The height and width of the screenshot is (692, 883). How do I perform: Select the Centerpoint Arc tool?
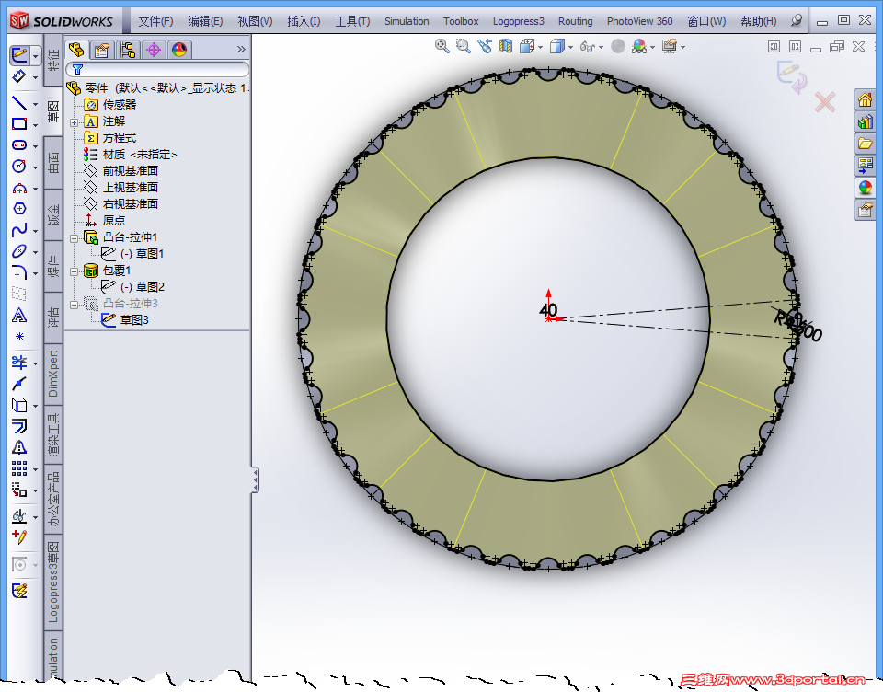19,189
